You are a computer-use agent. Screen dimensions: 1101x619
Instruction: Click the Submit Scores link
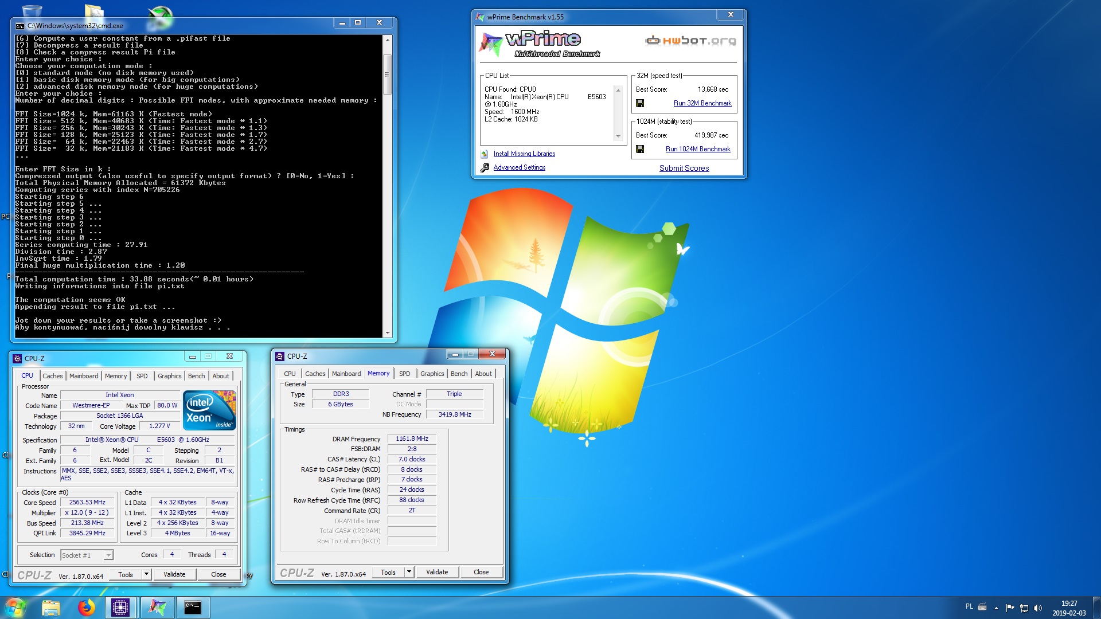pos(684,168)
